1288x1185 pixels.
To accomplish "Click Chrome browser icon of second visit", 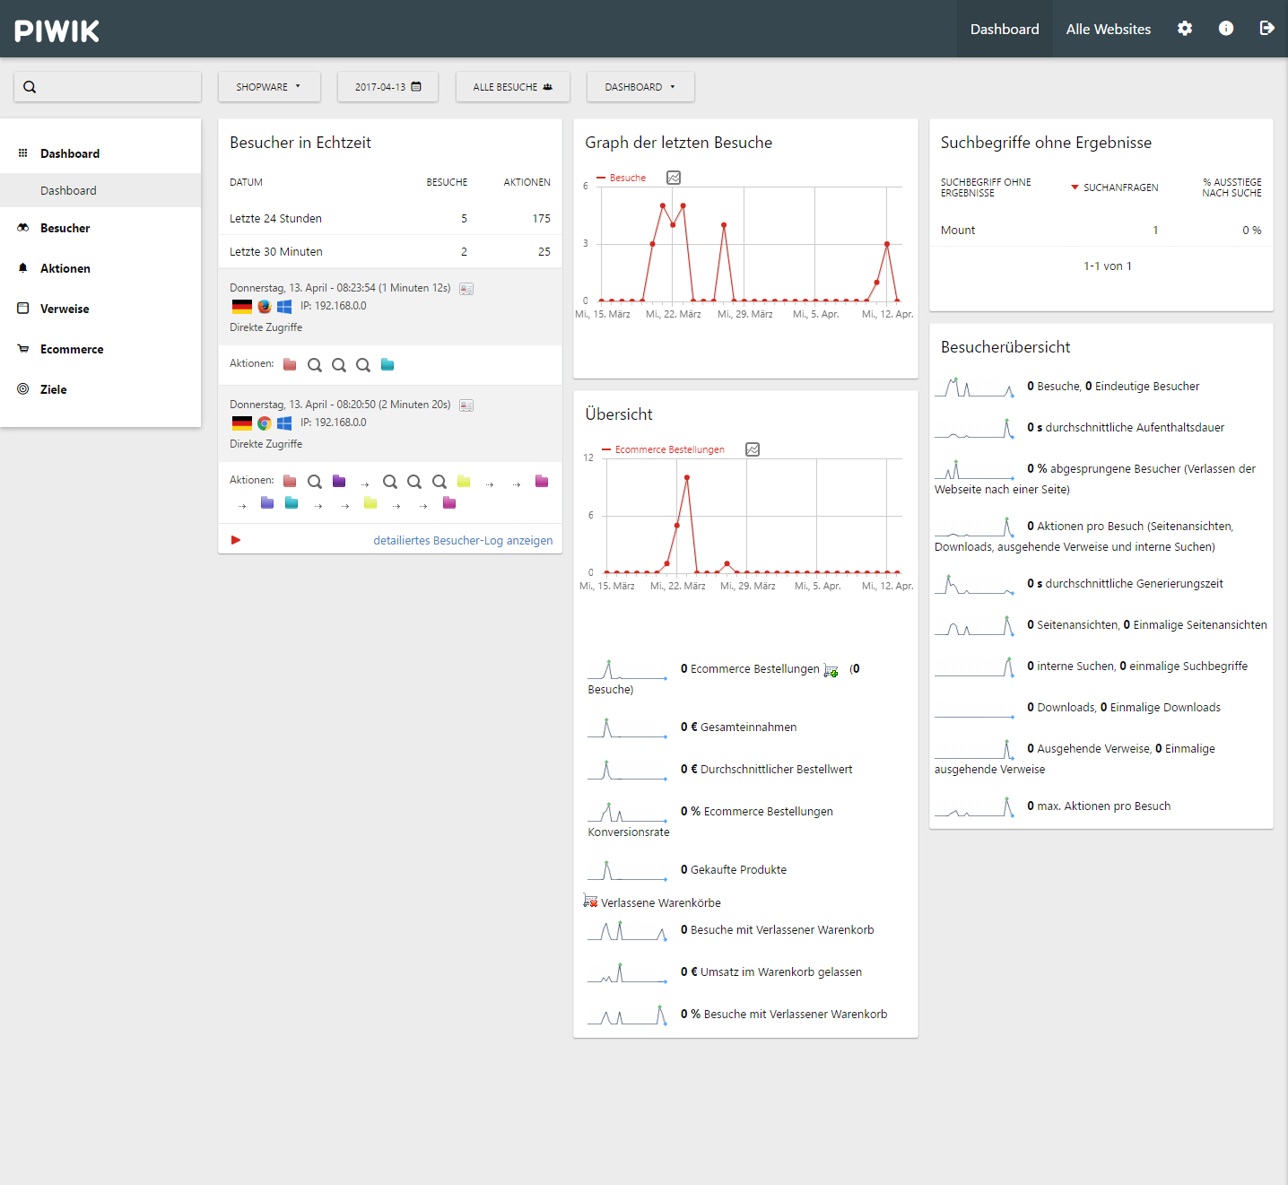I will pos(265,423).
